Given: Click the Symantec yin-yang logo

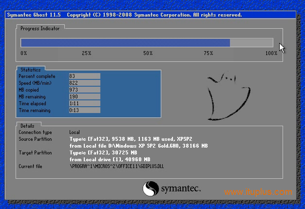Looking at the screenshot, I should click(x=151, y=189).
